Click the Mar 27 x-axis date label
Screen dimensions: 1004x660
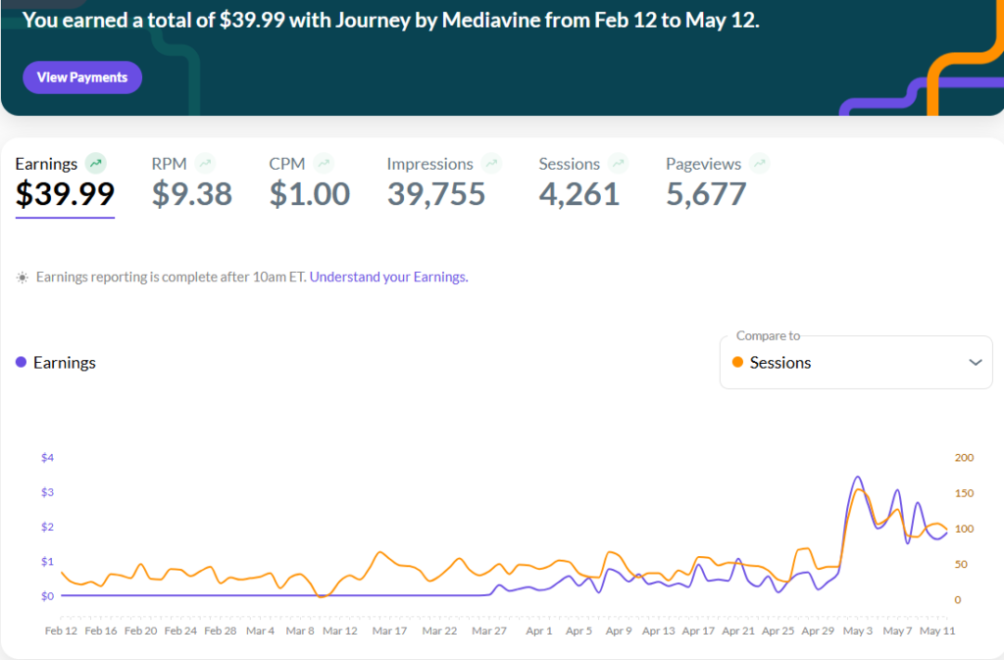point(489,631)
